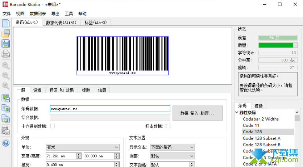Click the Zoom in magnifier icon

pyautogui.click(x=5, y=66)
